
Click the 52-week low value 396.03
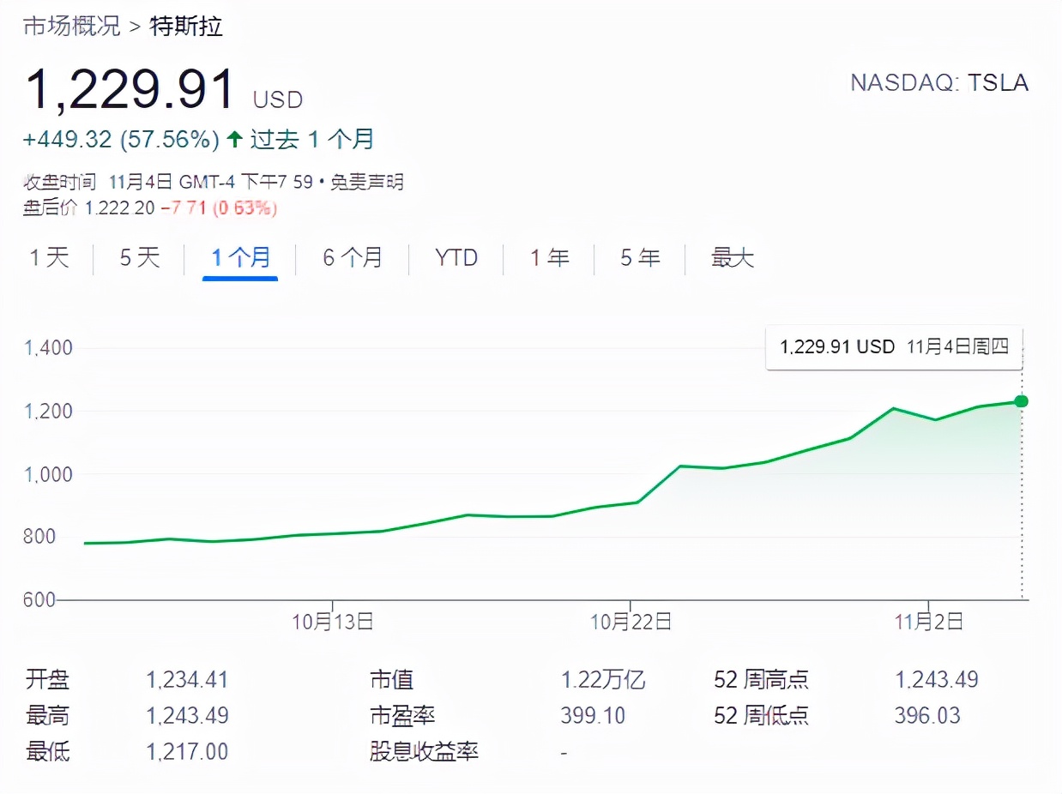[x=928, y=716]
